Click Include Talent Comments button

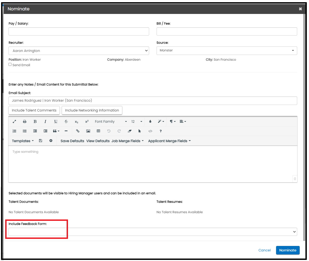point(34,110)
